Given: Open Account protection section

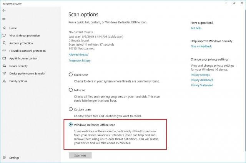Looking at the screenshot, I should (x=21, y=43).
